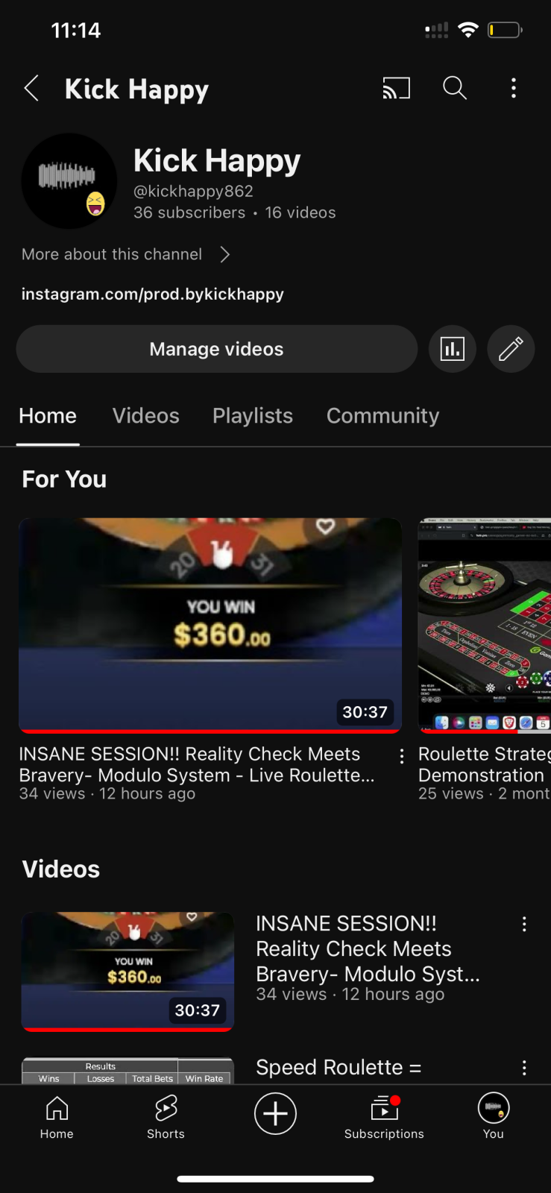Switch to the Playlists tab
The height and width of the screenshot is (1193, 551).
(253, 415)
